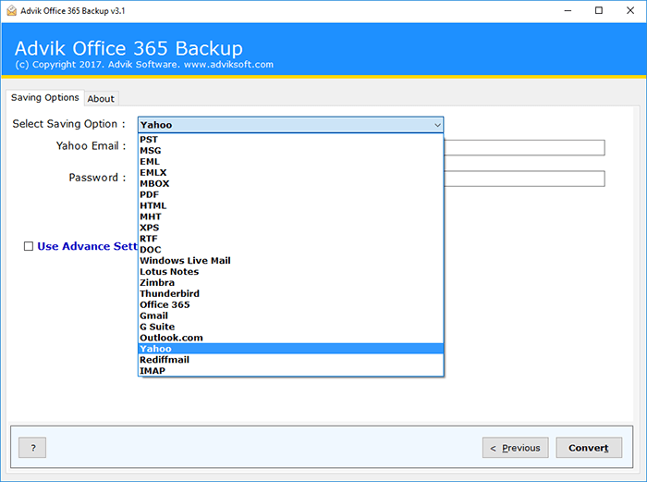Choose Lotus Notes from the list
This screenshot has height=482, width=647.
click(291, 272)
